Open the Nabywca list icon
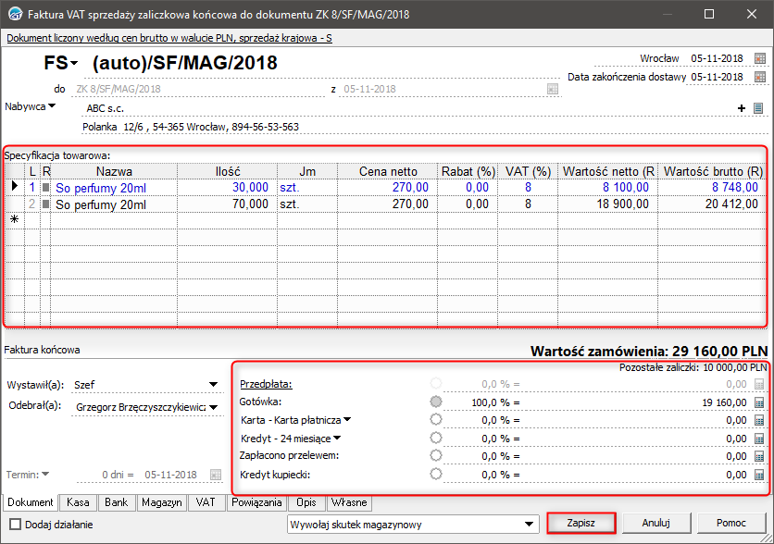The image size is (774, 544). [757, 108]
